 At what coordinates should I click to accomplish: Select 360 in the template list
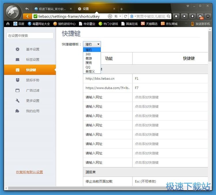[92, 54]
